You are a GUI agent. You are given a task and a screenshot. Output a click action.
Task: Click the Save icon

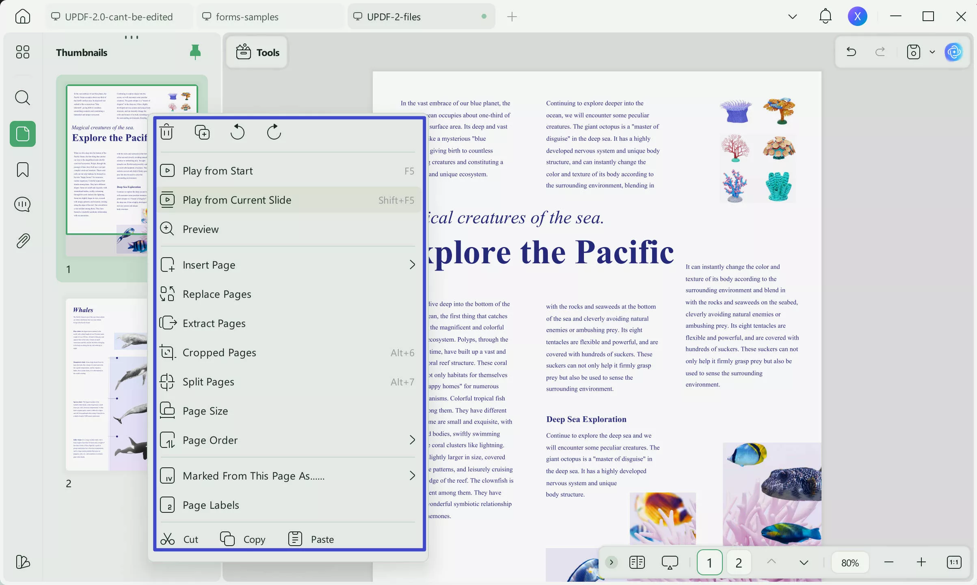(x=913, y=52)
